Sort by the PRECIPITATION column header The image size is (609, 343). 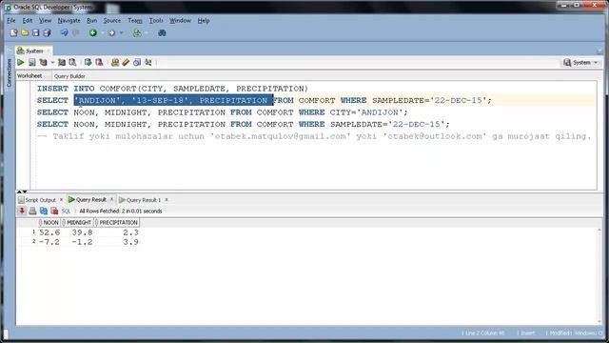pyautogui.click(x=116, y=222)
